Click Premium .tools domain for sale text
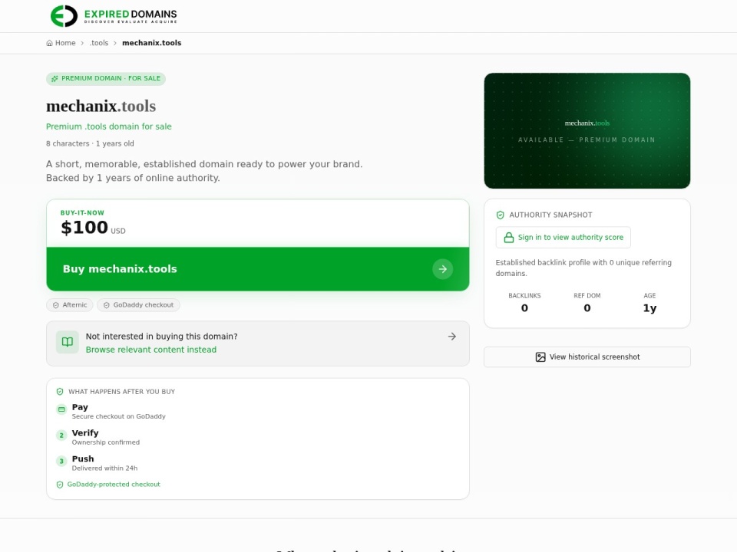737x552 pixels. [109, 127]
